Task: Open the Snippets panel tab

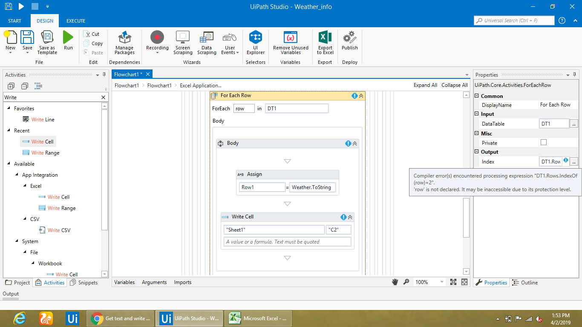Action: (84, 282)
